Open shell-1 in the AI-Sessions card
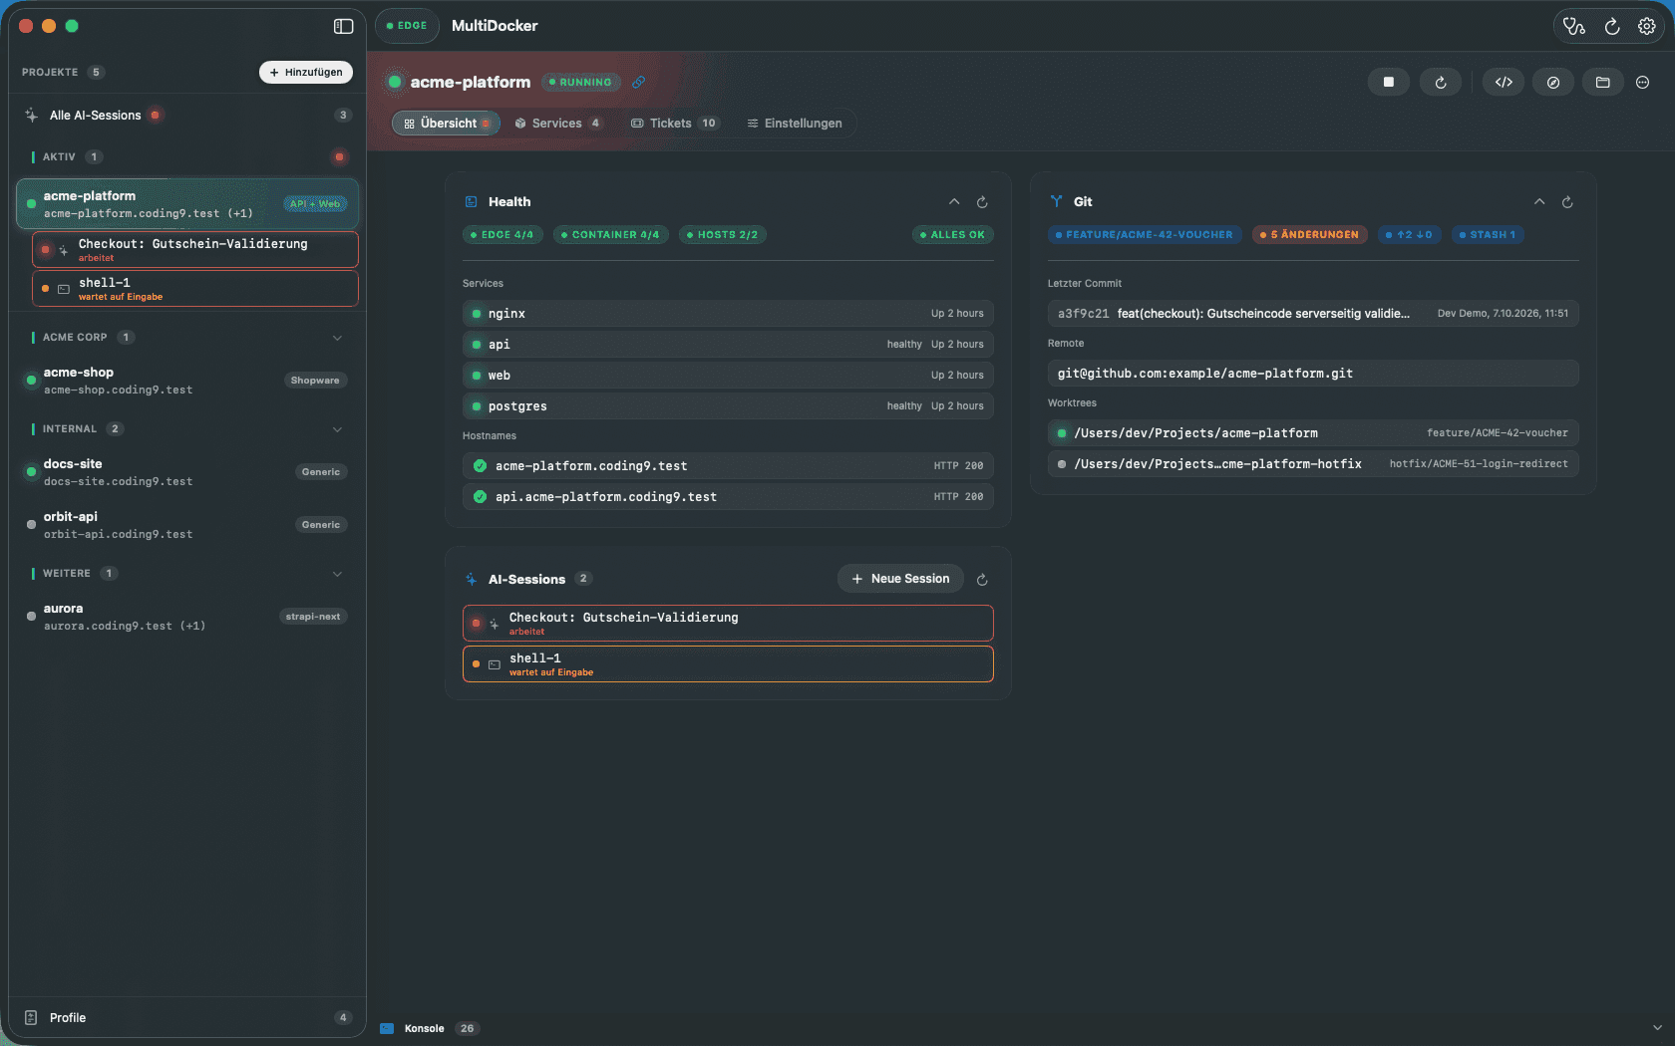This screenshot has width=1675, height=1046. 728,664
